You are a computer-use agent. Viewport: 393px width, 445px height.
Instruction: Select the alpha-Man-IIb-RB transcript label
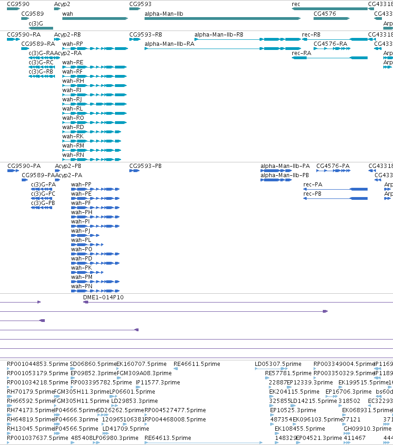click(219, 35)
